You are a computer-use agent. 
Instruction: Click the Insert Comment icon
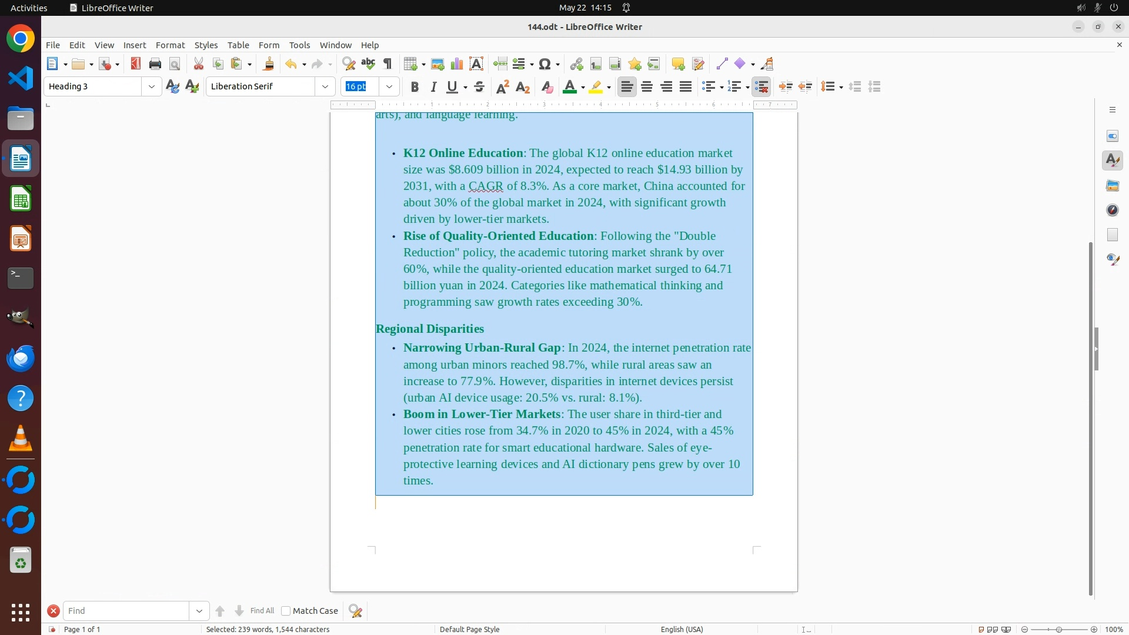[678, 64]
